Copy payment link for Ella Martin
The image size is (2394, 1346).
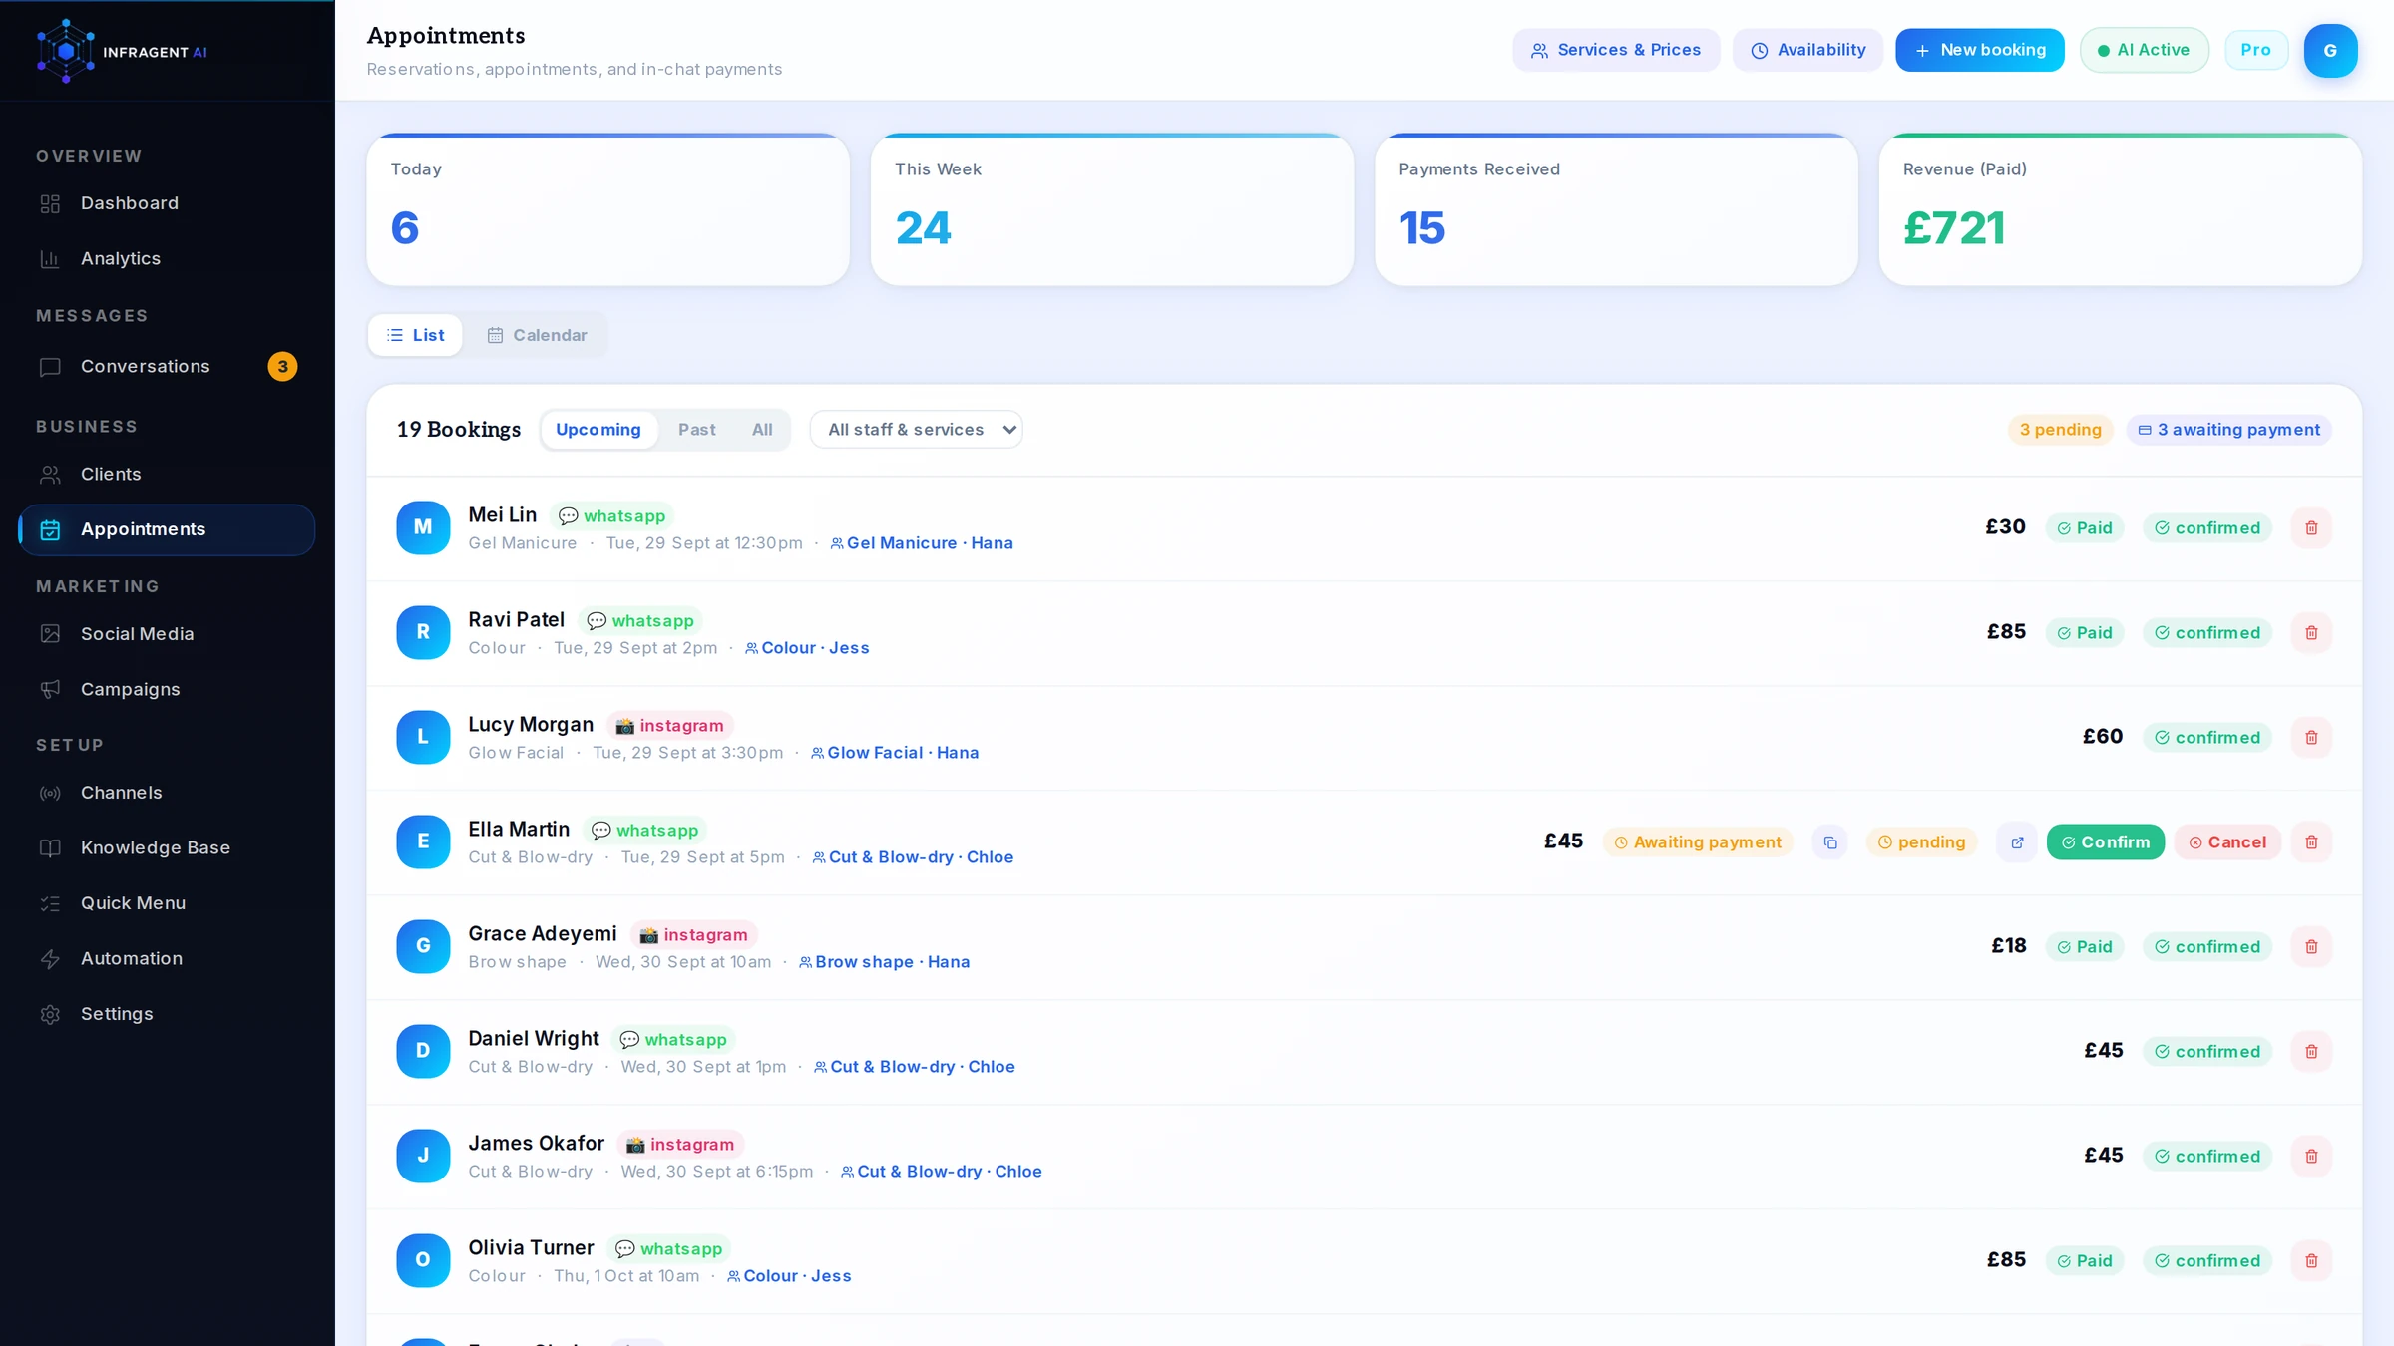[1830, 842]
